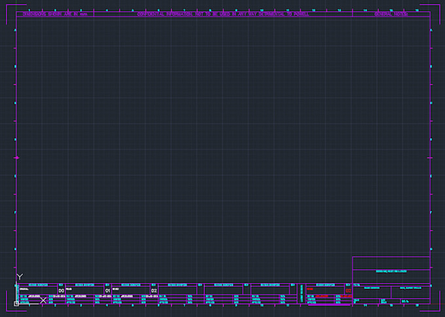445x317 pixels.
Task: Select the 'DIMENSIONS SHOWN ARE IN mm' text
Action: (55, 14)
